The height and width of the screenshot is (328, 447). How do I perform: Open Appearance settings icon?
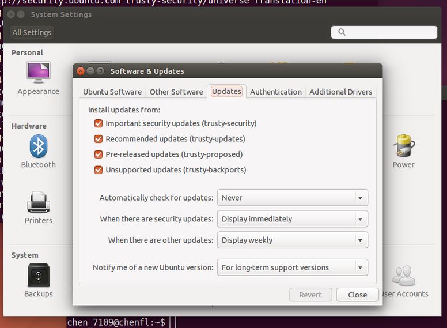tap(39, 73)
